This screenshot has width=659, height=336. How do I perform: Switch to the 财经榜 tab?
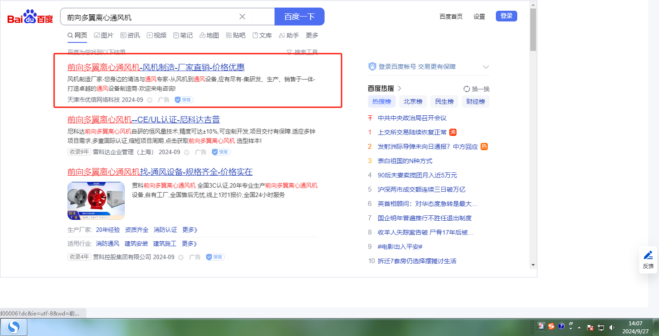[x=475, y=101]
